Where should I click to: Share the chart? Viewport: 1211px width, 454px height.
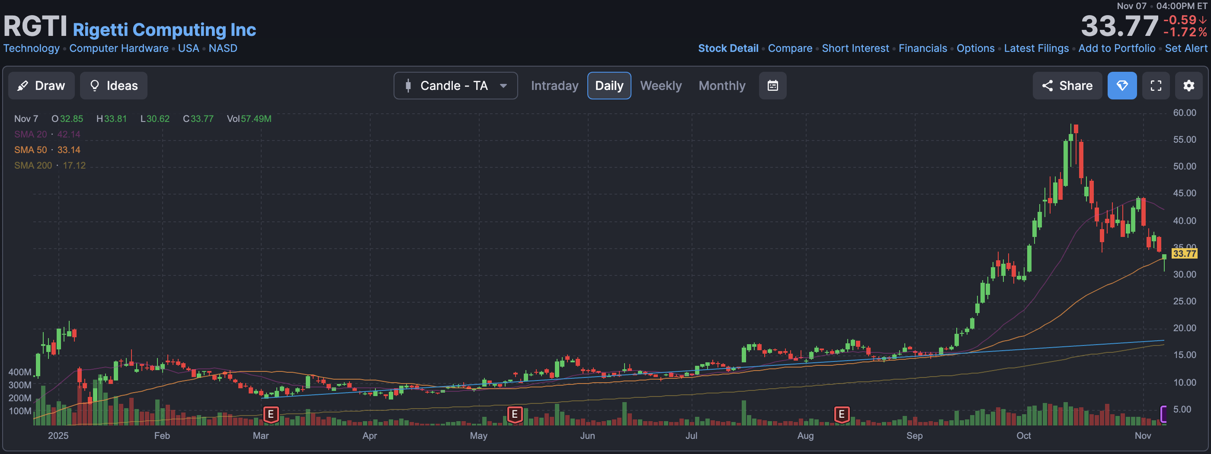tap(1067, 86)
